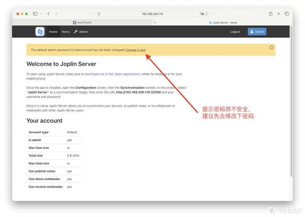305x217 pixels.
Task: Click the vertical page scrollbar
Action: click(x=291, y=101)
